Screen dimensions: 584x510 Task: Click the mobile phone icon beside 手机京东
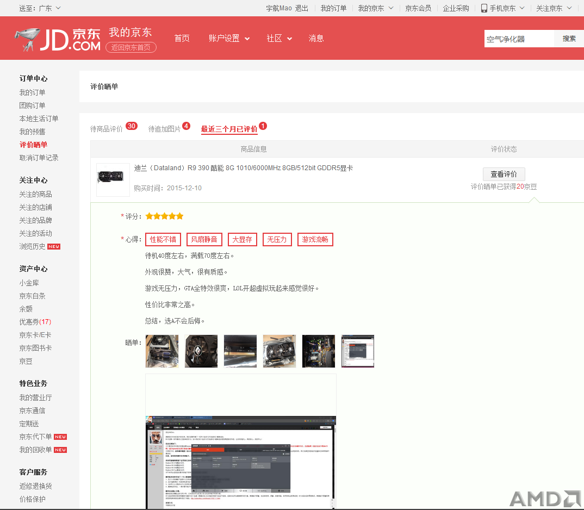484,8
